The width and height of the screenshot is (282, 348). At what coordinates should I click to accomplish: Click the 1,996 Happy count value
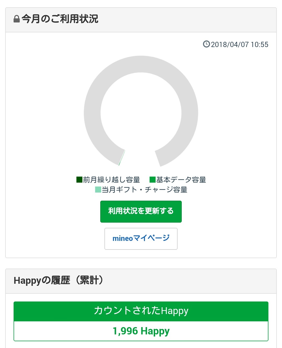141,331
